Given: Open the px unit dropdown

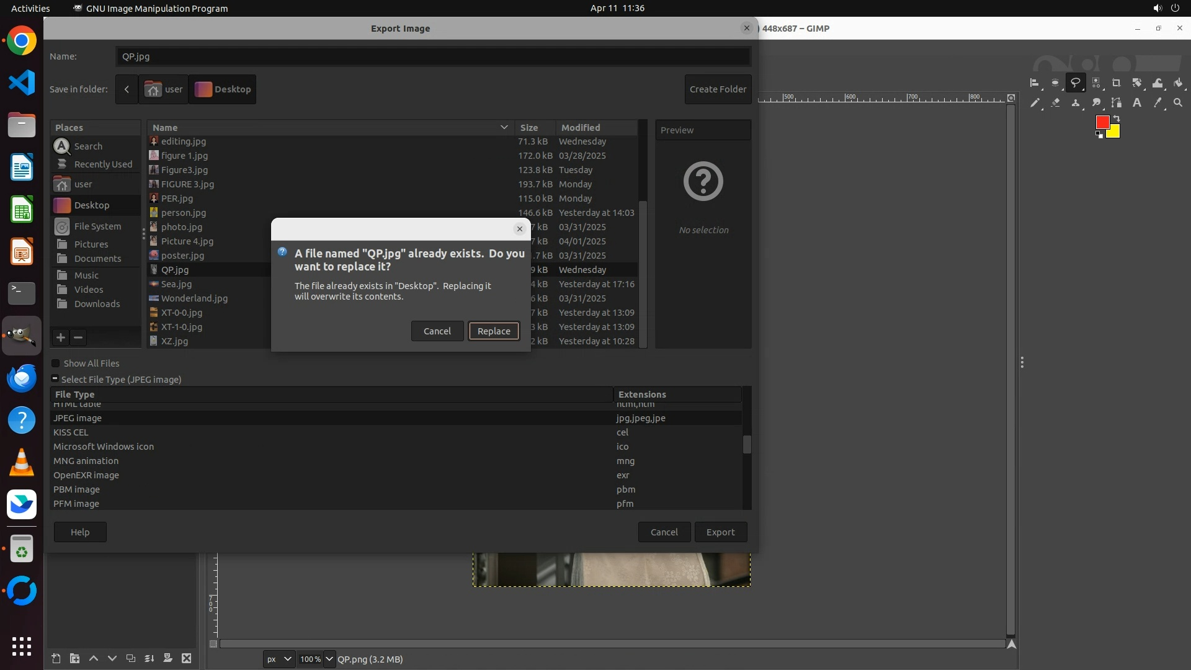Looking at the screenshot, I should click(279, 659).
